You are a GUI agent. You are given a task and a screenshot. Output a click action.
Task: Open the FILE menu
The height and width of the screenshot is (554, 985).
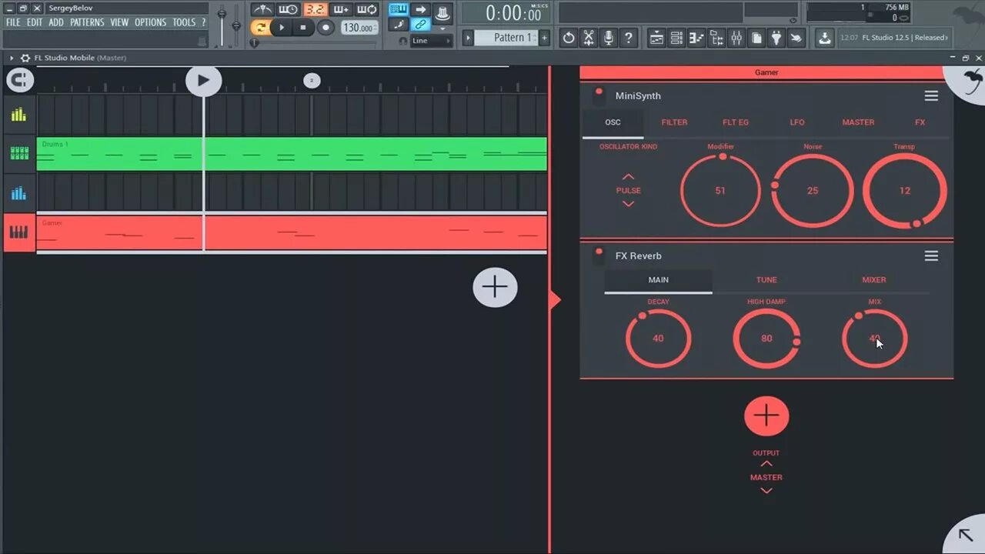point(13,22)
